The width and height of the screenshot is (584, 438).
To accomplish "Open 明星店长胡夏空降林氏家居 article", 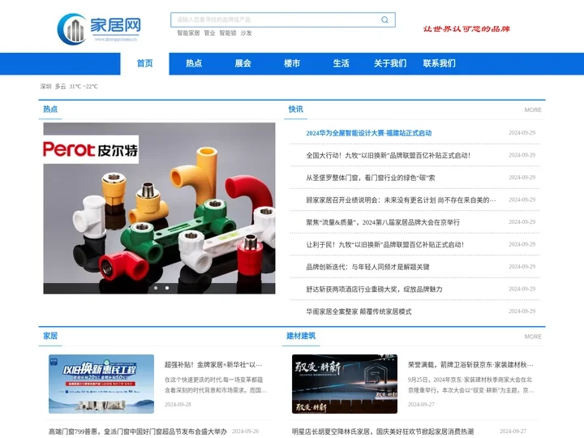I will pos(383,432).
